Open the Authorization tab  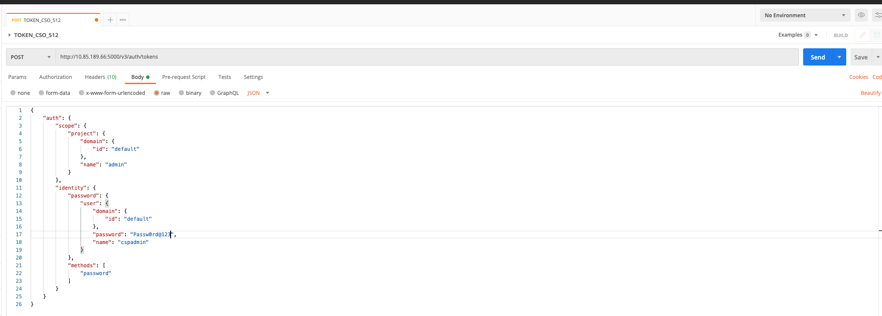55,77
